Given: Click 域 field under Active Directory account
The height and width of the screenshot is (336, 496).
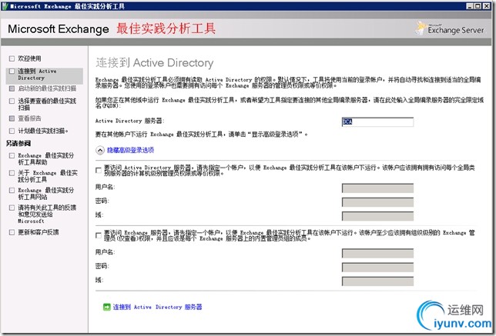Looking at the screenshot, I should coord(377,216).
